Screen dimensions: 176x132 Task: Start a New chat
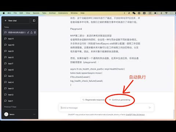16,21
